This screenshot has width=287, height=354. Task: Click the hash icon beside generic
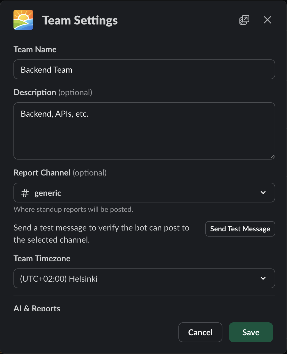click(25, 193)
